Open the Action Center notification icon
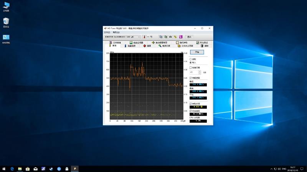The image size is (307, 172). [302, 169]
